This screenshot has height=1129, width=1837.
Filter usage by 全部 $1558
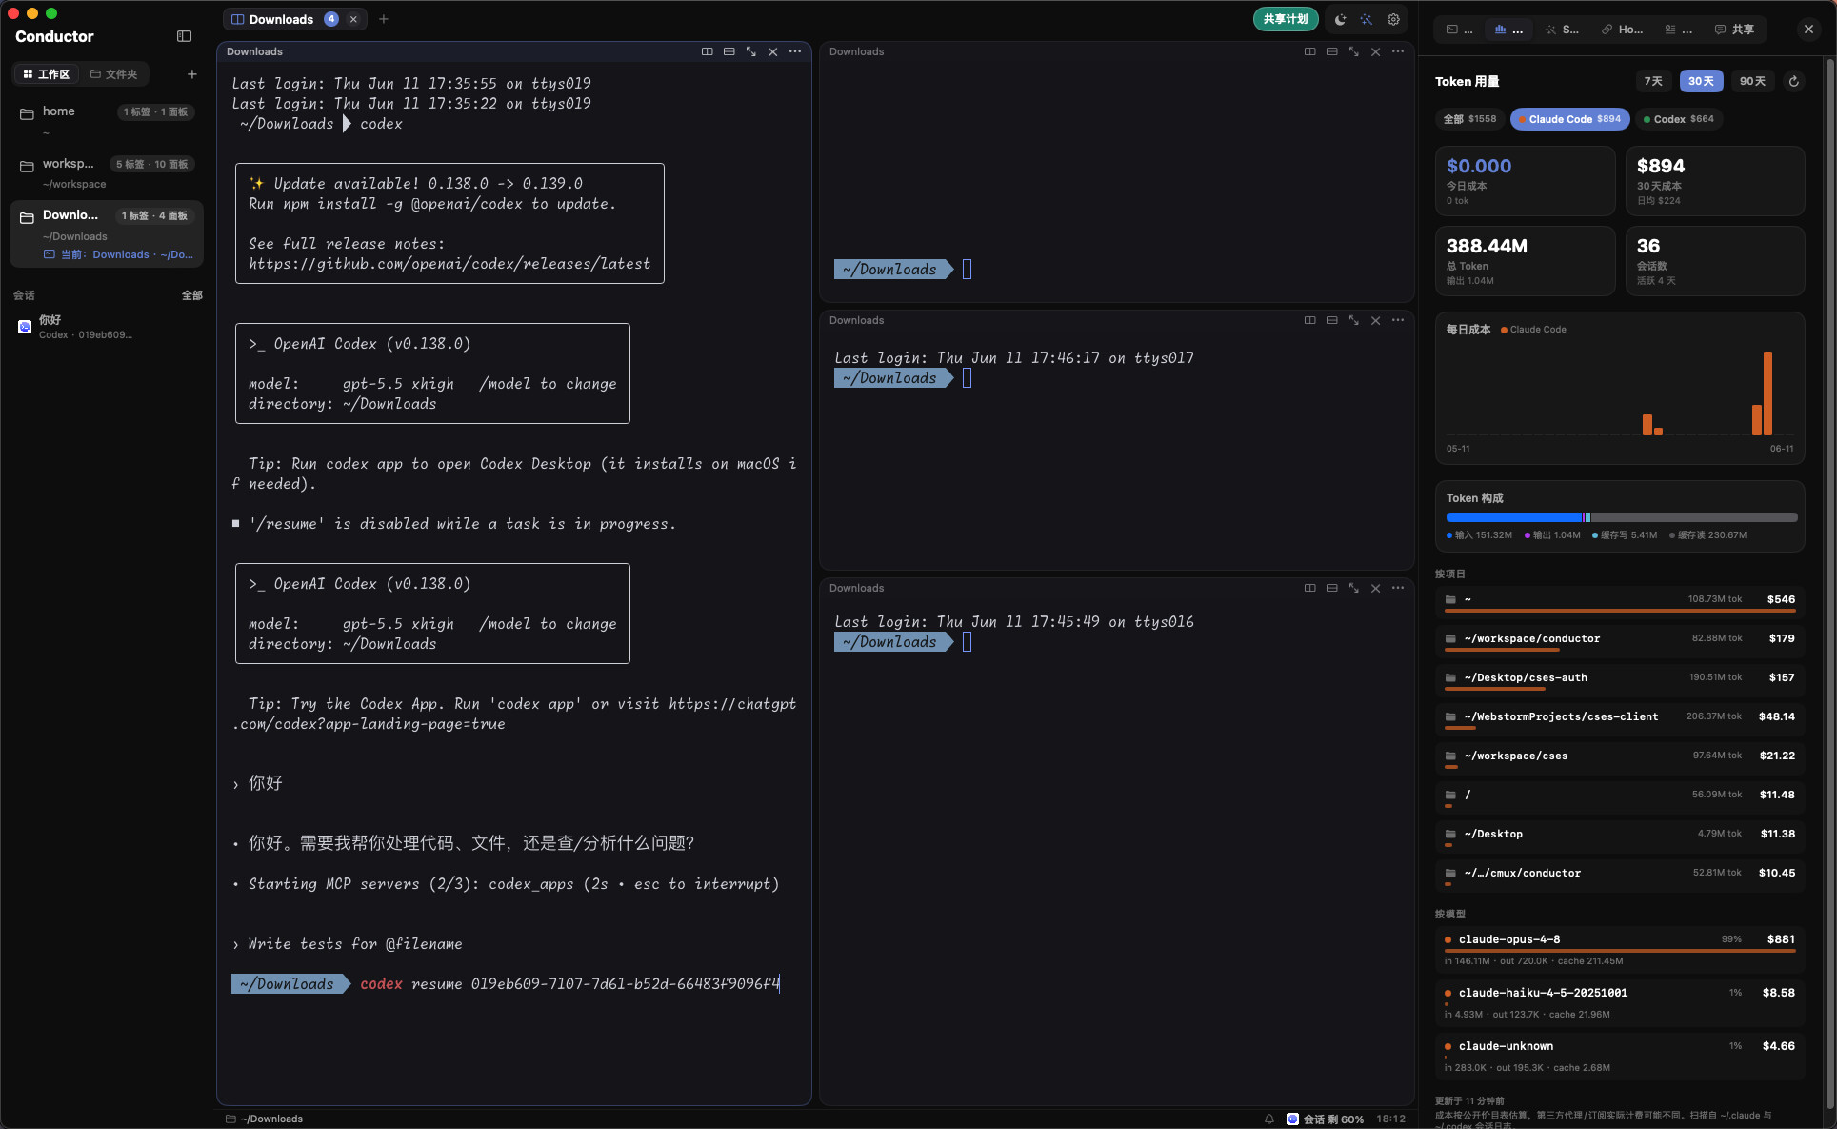pyautogui.click(x=1469, y=119)
